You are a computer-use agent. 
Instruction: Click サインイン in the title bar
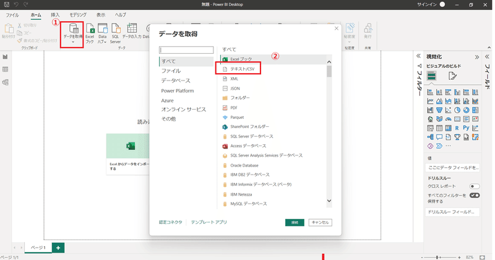427,4
